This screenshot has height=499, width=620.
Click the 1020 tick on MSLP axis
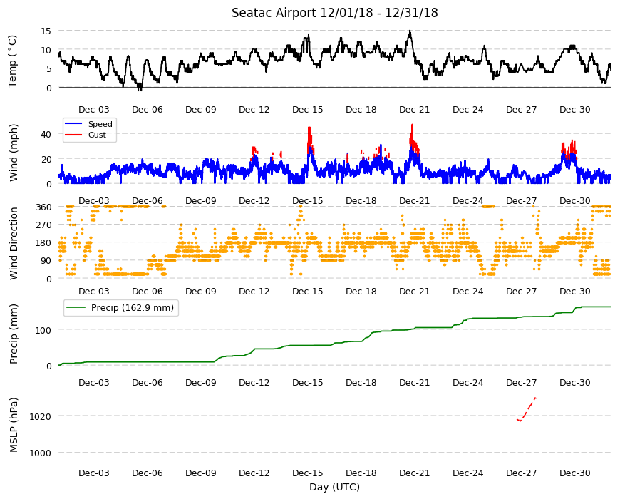tap(41, 416)
